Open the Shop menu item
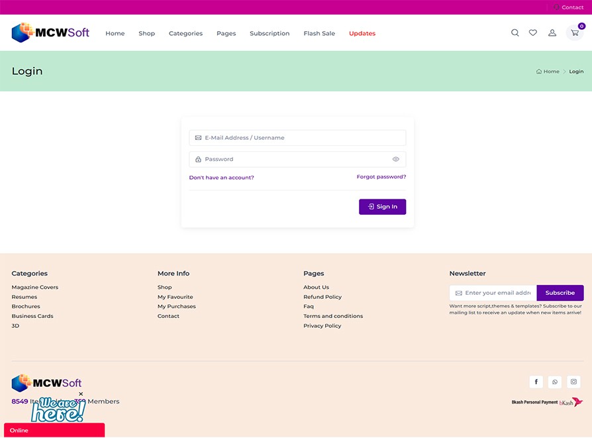Screen dimensions: 592x438 [x=146, y=34]
